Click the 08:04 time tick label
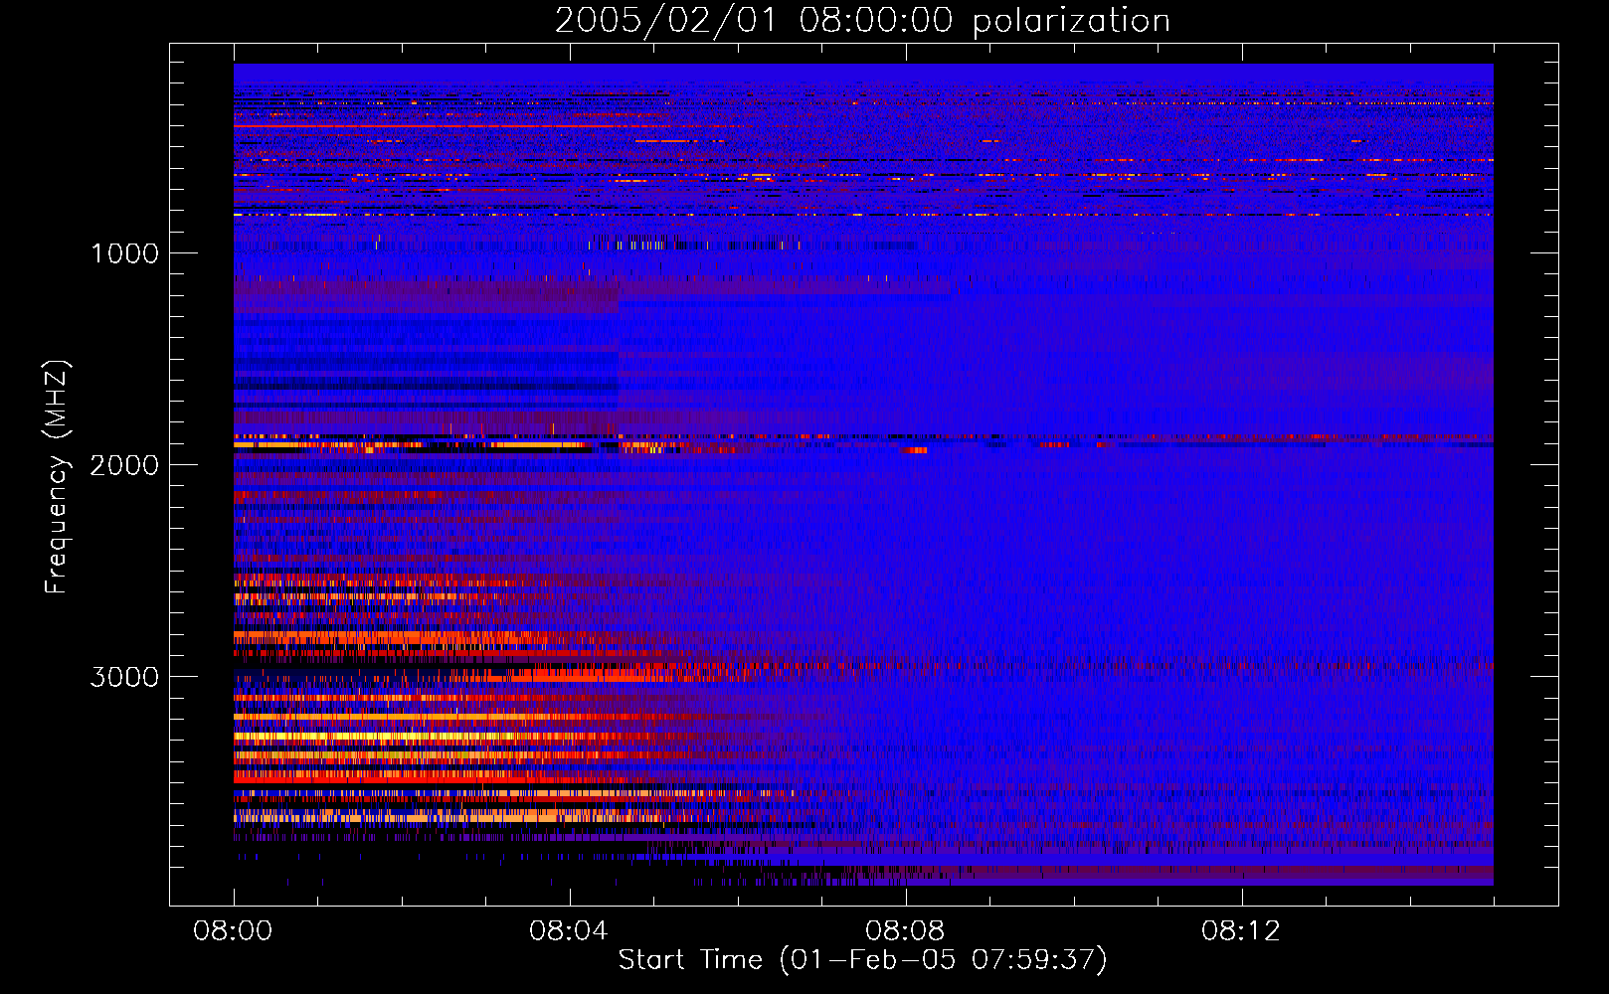This screenshot has width=1609, height=994. [x=569, y=931]
